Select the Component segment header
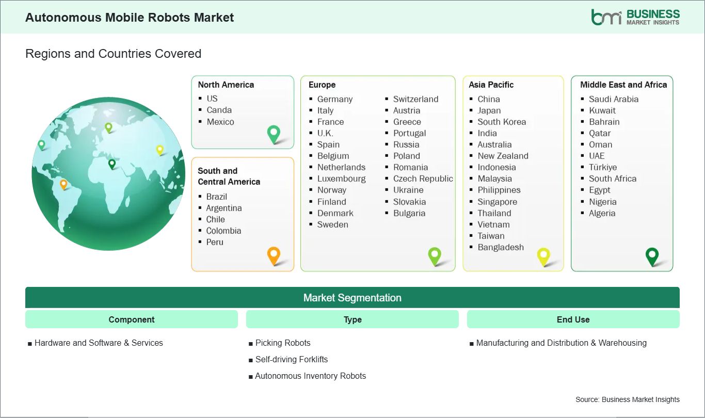Screen dimensions: 705x418 [x=132, y=319]
